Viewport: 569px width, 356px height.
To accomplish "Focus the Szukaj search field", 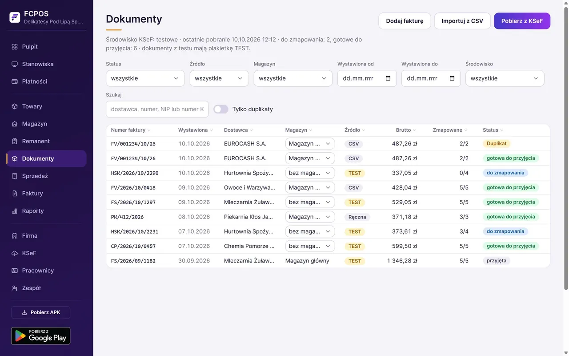I will 157,109.
